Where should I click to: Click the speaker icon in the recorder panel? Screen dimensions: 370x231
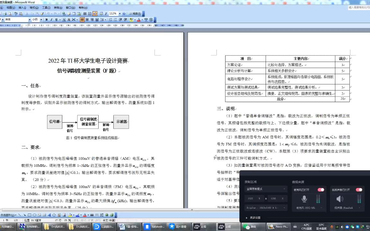pos(339,199)
